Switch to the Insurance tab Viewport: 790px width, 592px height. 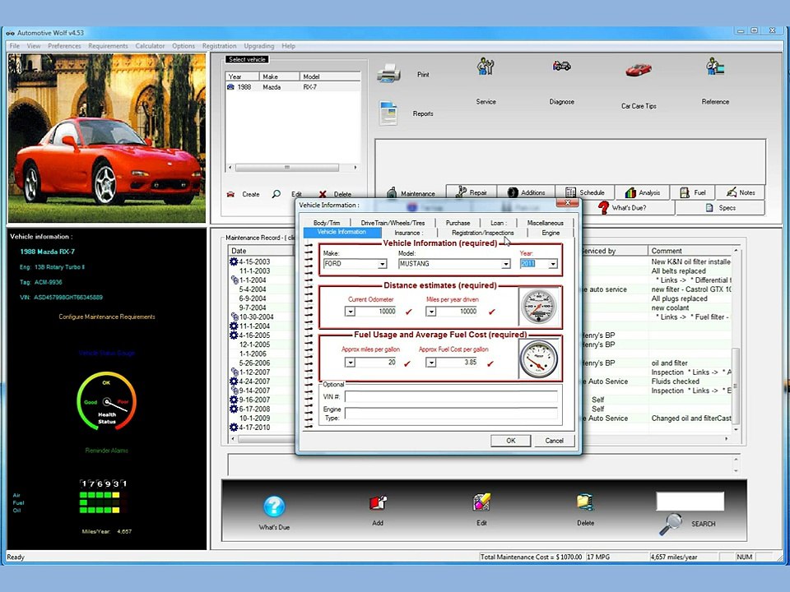pyautogui.click(x=409, y=233)
